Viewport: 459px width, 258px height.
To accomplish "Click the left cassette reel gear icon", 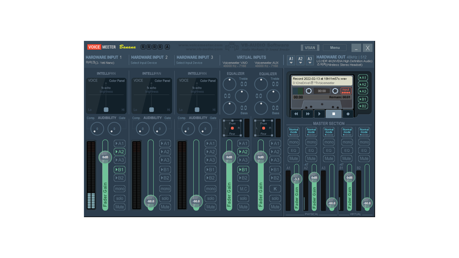I will tap(308, 91).
